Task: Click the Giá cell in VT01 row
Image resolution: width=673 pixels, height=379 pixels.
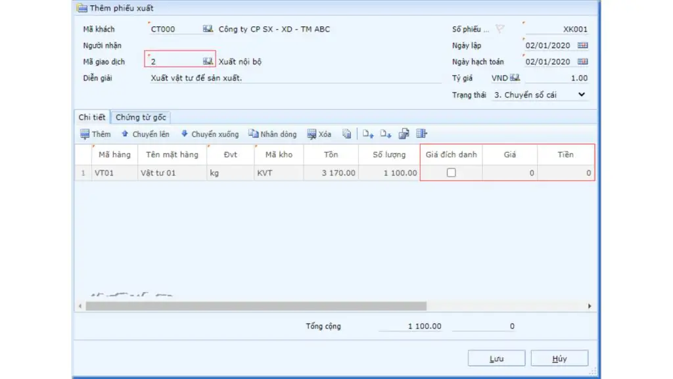Action: [510, 173]
